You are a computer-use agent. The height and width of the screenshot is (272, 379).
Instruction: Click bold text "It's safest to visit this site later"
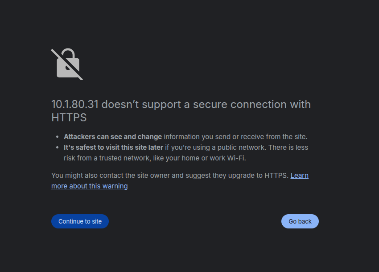(113, 148)
